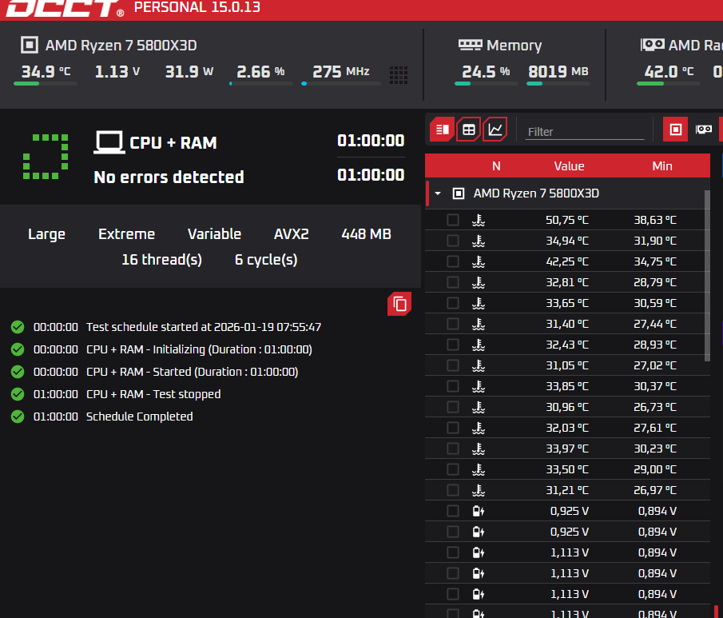The width and height of the screenshot is (723, 618).
Task: Click the PERSONAL 15.0.13 version text
Action: [197, 7]
